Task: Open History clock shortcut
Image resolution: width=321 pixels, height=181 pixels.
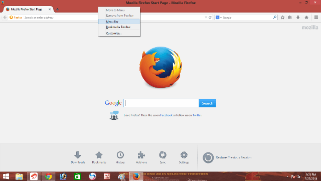Action: click(120, 157)
